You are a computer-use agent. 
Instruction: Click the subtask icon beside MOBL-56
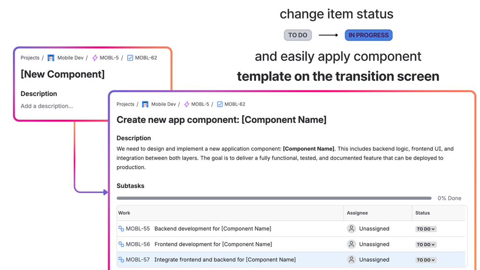121,244
